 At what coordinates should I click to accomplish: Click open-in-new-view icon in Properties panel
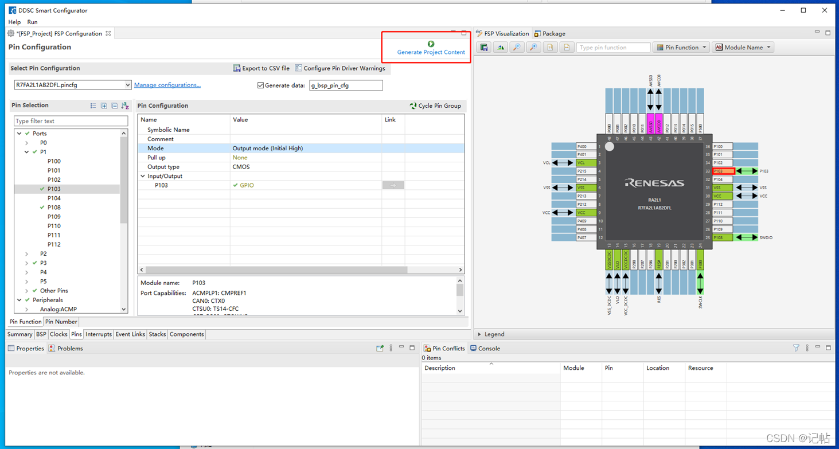click(x=380, y=348)
